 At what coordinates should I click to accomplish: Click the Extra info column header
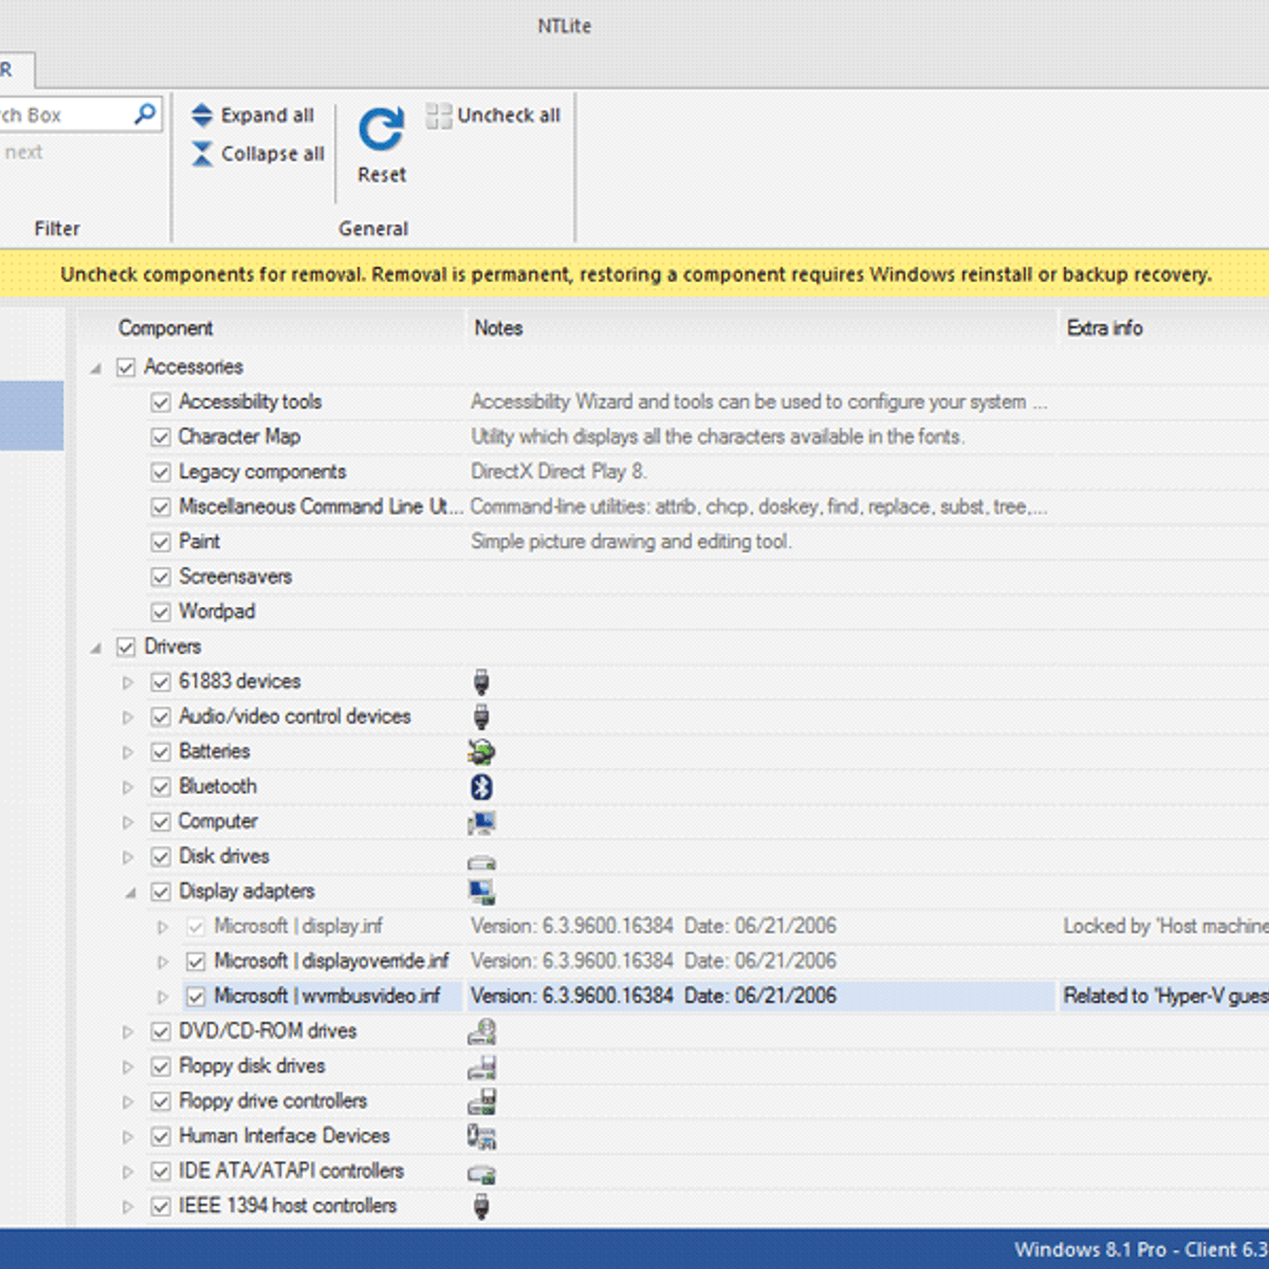(1164, 328)
